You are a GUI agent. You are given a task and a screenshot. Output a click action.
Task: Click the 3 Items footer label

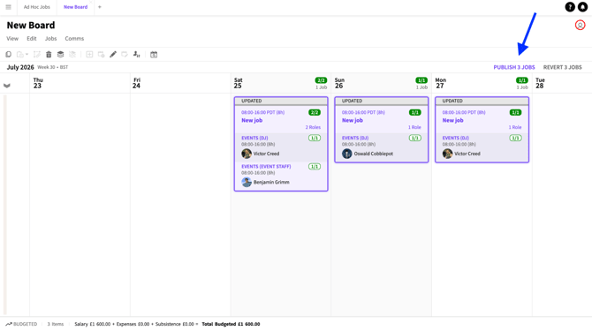[x=56, y=324]
